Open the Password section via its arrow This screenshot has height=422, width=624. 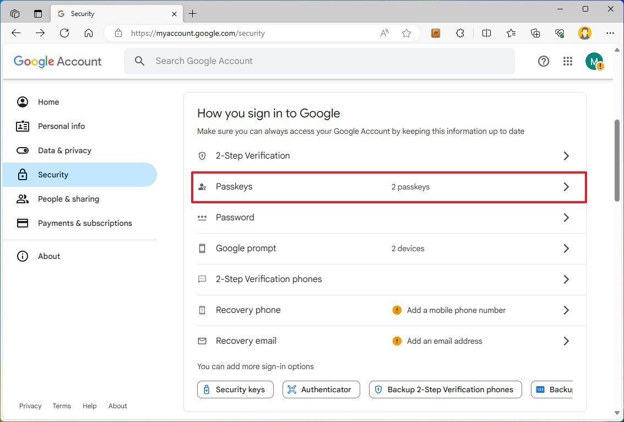click(x=566, y=218)
